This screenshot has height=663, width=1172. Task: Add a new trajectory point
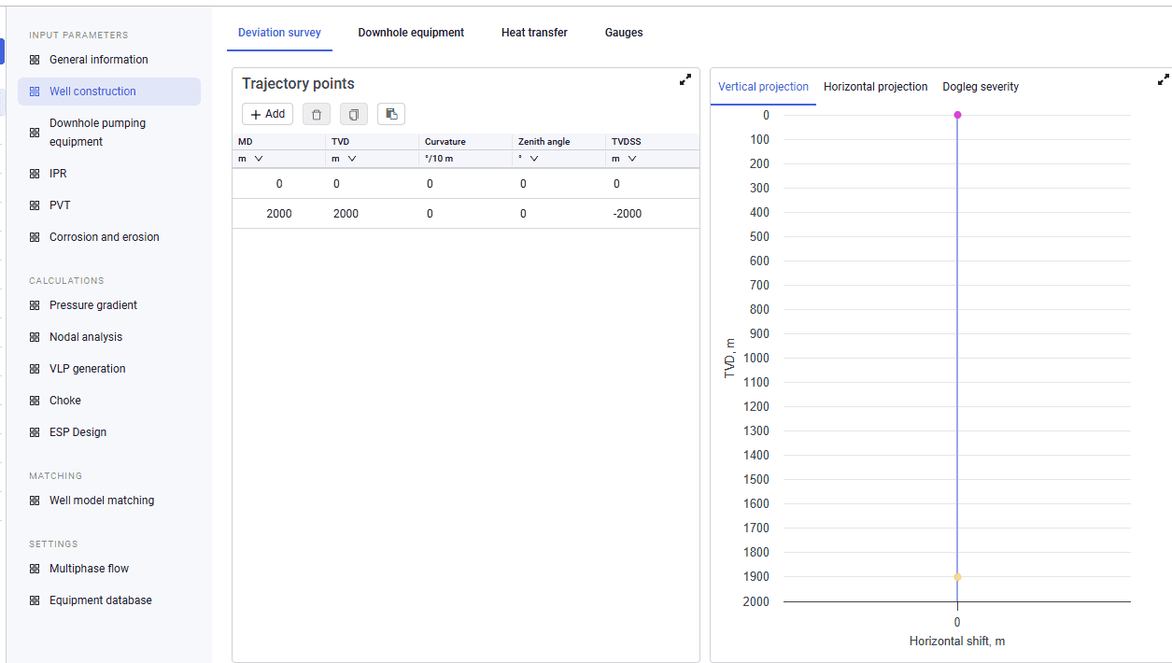point(268,114)
